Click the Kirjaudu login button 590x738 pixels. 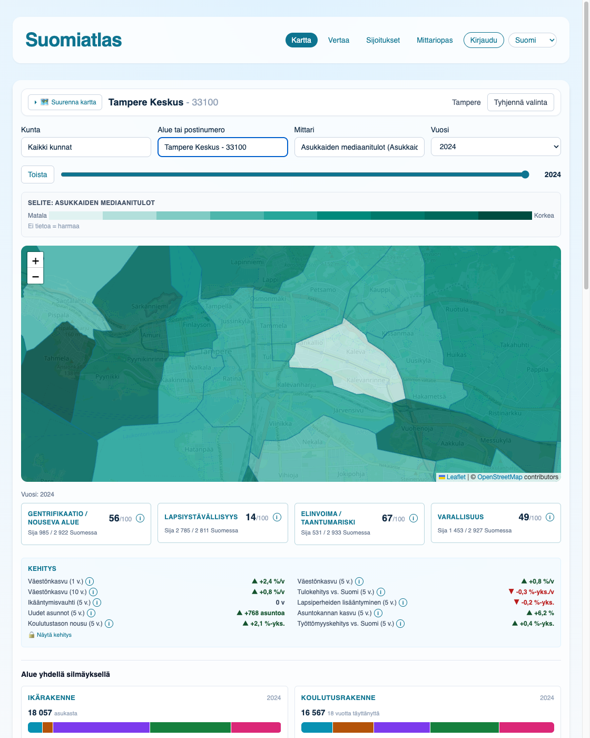[x=484, y=40]
